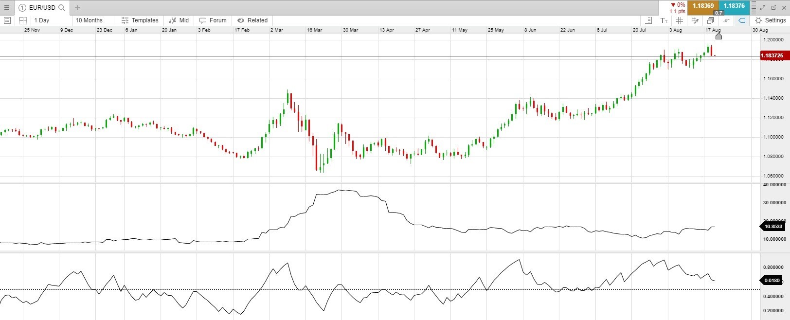Toggle the crosshair cursor tool
790x320 pixels.
[x=726, y=20]
